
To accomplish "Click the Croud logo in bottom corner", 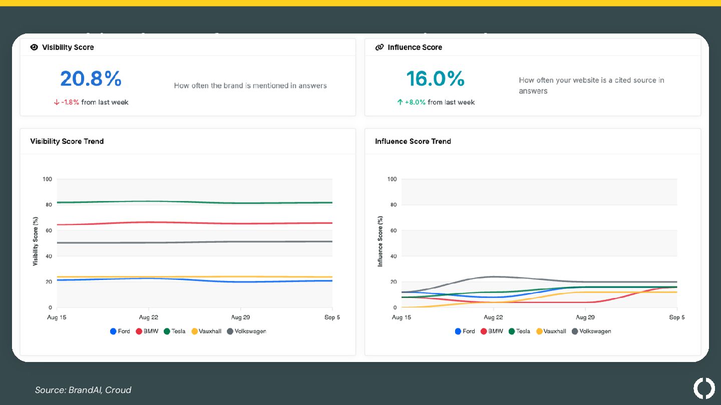I will (x=704, y=388).
